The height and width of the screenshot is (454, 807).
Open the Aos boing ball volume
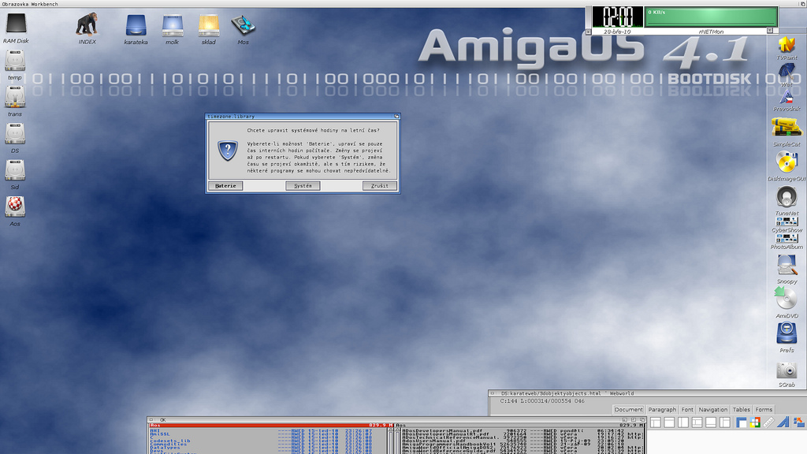click(x=15, y=207)
